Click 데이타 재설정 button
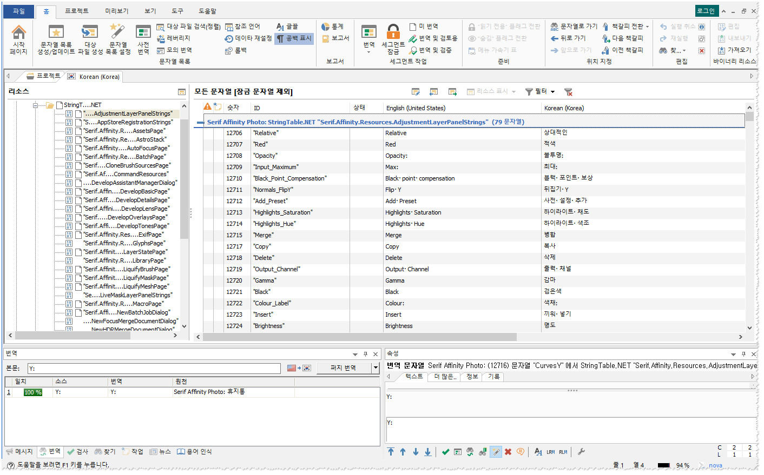This screenshot has height=475, width=764. click(x=248, y=38)
